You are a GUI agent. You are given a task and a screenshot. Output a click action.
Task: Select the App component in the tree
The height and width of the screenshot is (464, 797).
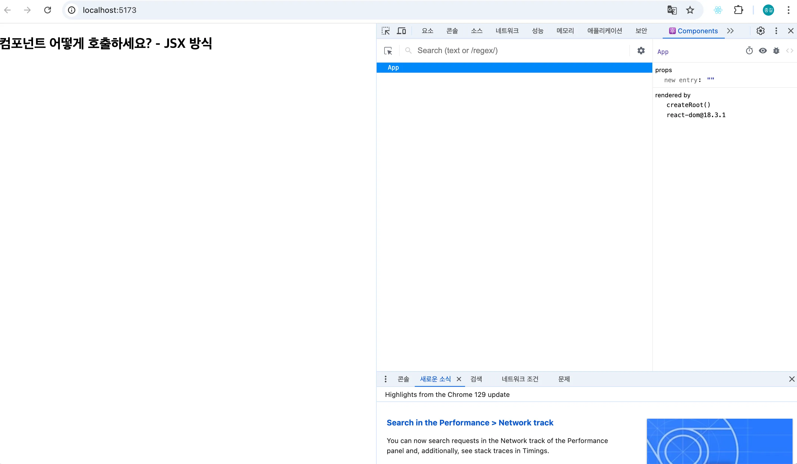[x=393, y=67]
